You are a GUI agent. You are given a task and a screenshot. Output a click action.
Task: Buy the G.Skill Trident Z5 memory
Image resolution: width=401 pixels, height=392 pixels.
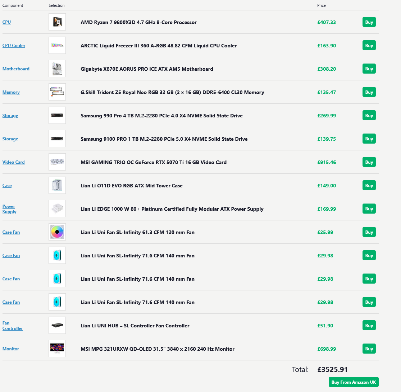369,92
